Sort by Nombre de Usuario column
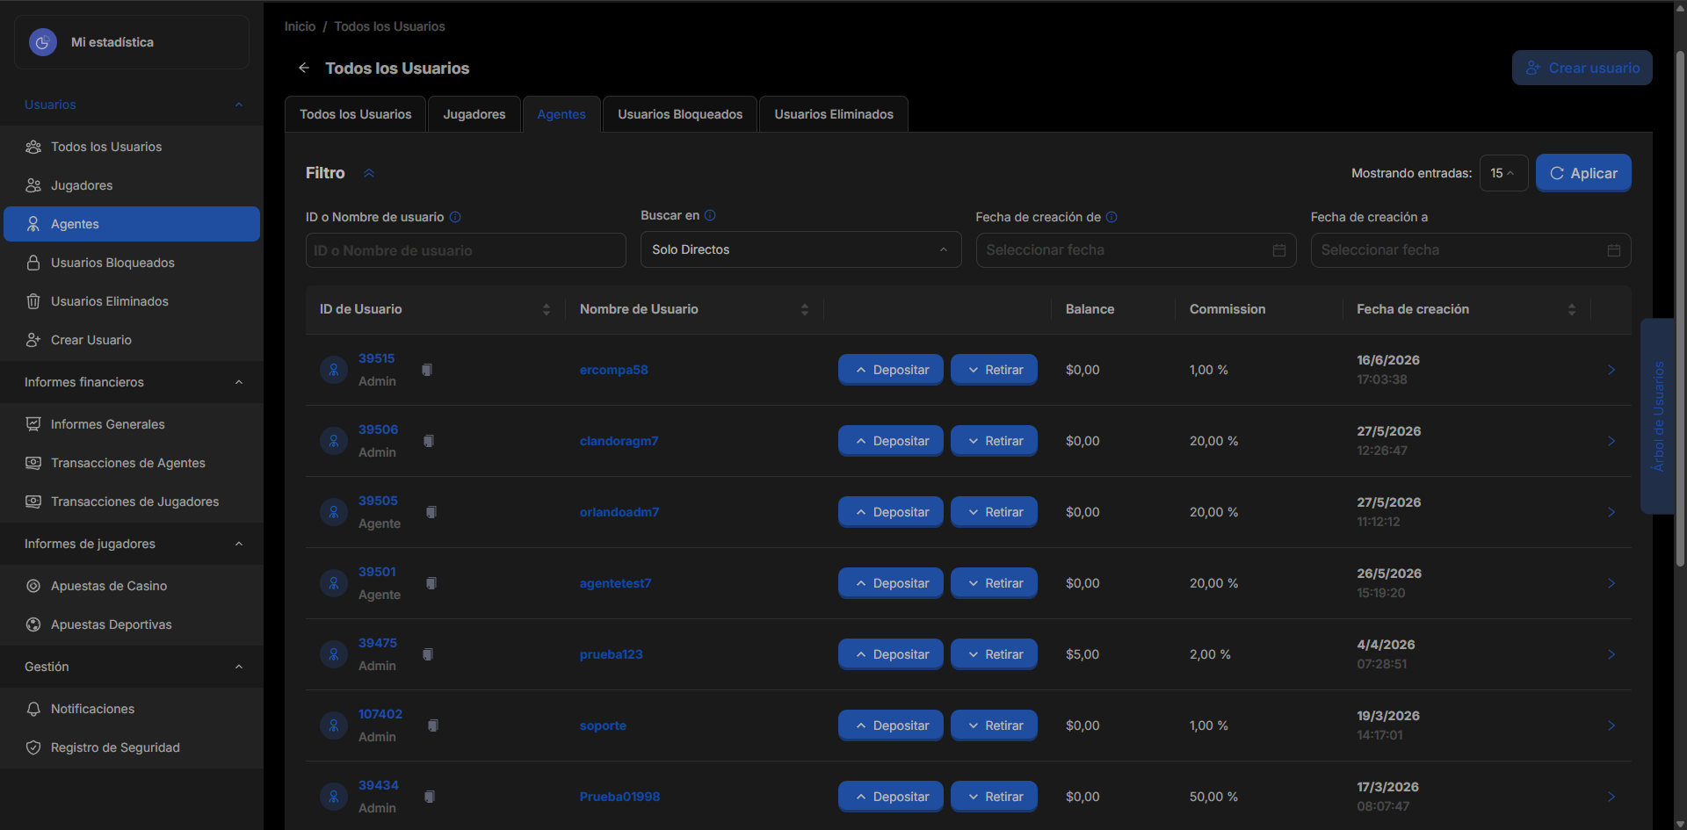 (x=805, y=309)
